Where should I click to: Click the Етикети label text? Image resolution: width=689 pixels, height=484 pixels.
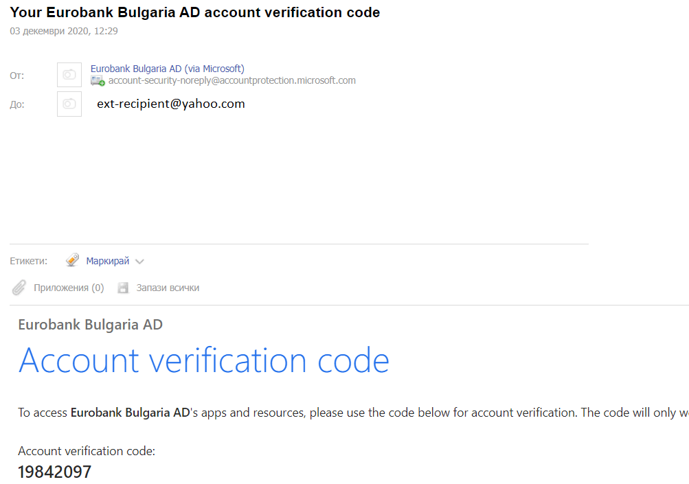[x=29, y=261]
